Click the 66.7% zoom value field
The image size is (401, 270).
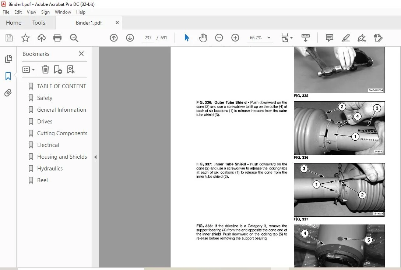pos(256,38)
